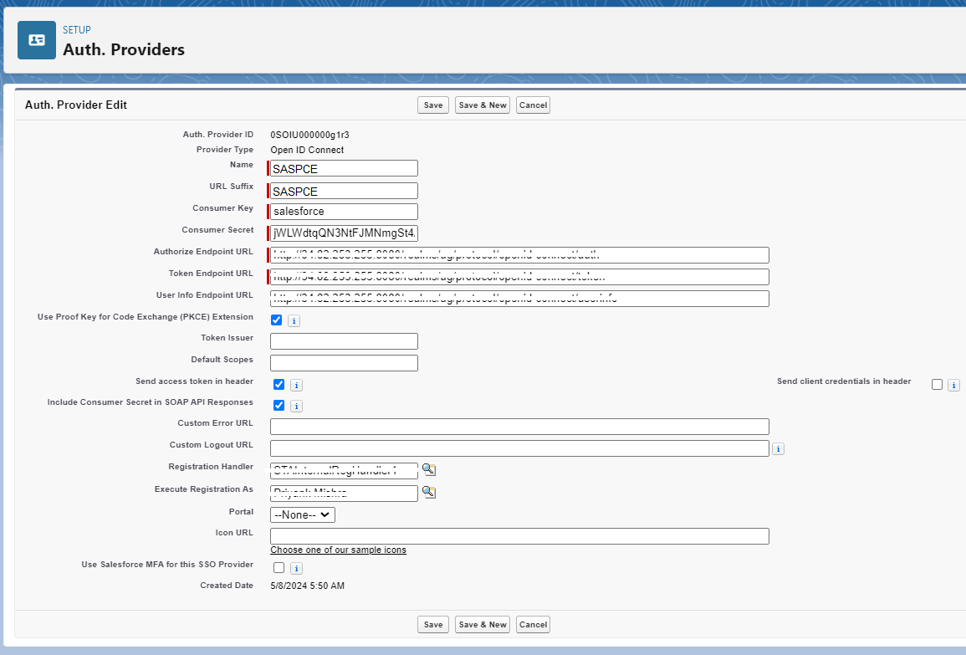The image size is (966, 655).
Task: Expand the Portal dropdown
Action: click(302, 515)
